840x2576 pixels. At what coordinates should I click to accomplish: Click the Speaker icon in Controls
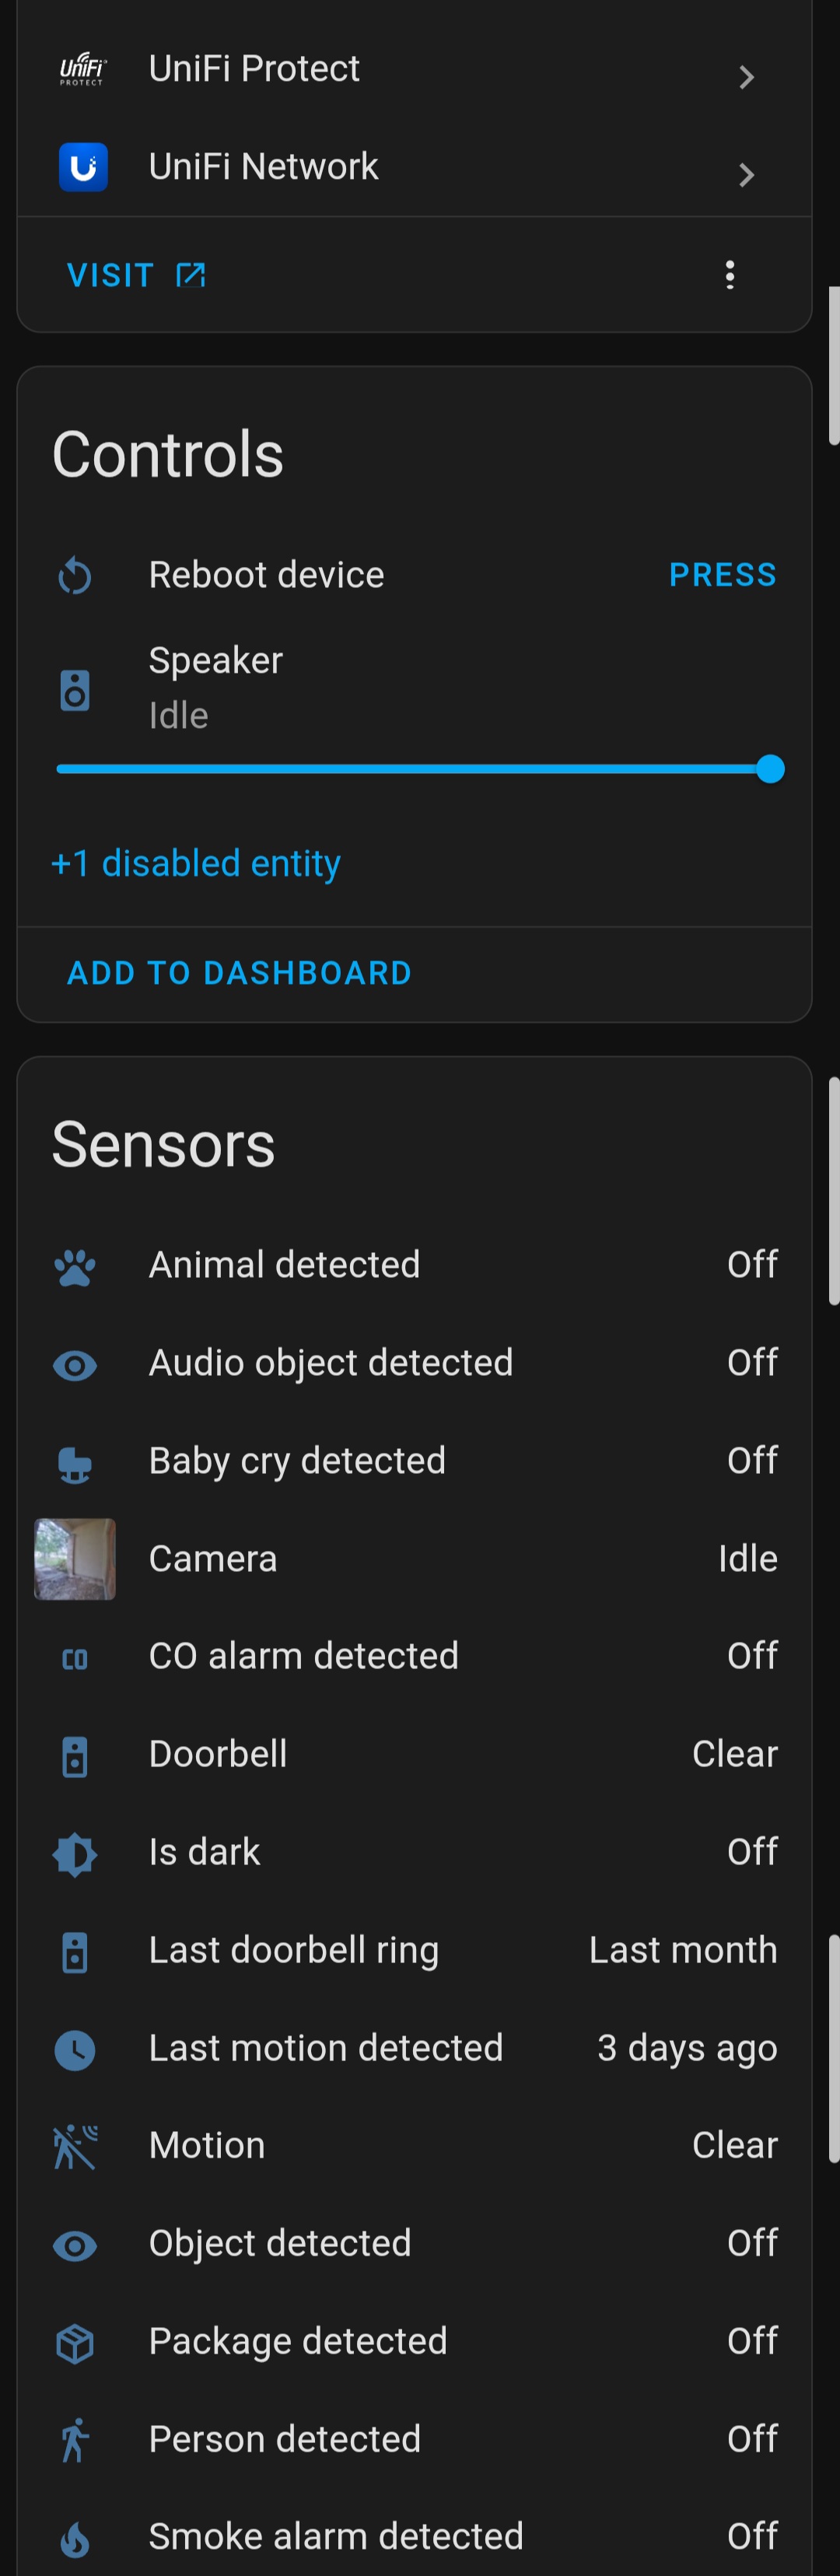(x=75, y=690)
